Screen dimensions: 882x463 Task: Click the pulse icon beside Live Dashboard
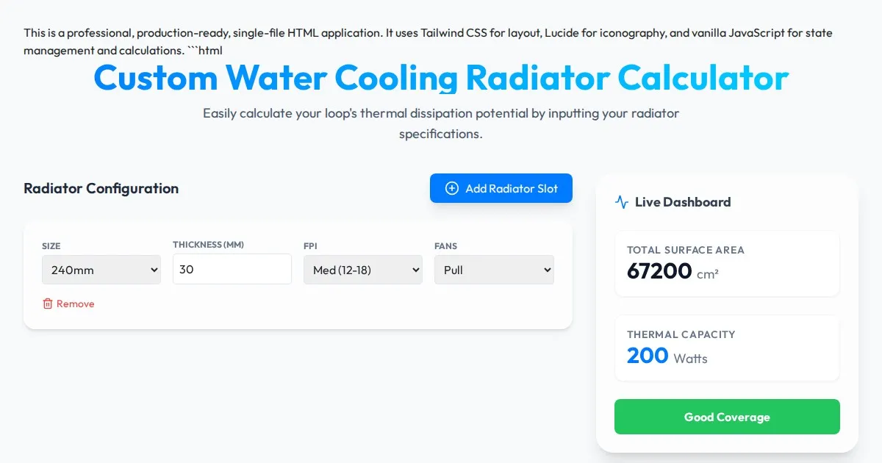pyautogui.click(x=622, y=202)
